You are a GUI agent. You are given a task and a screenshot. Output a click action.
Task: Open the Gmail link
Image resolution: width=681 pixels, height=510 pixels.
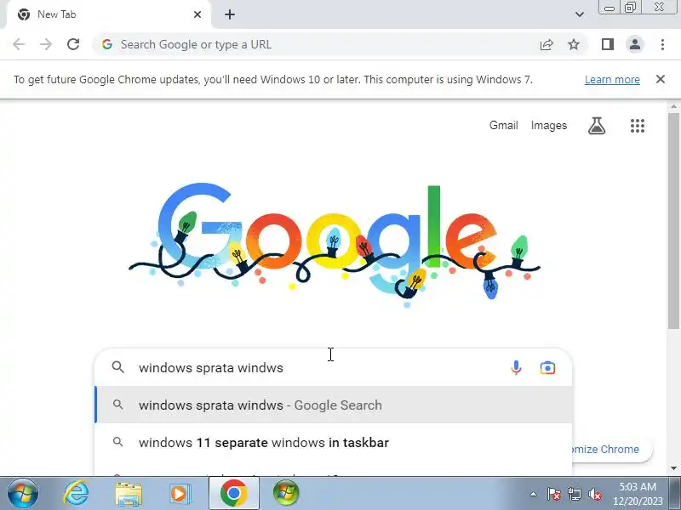tap(504, 125)
